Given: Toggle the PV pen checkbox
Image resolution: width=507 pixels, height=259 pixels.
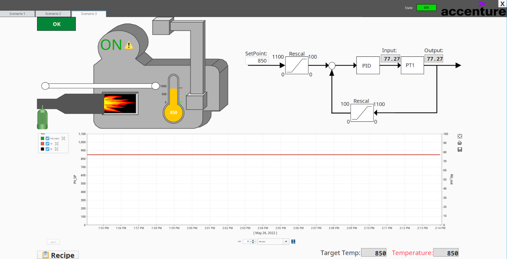Looking at the screenshot, I should click(47, 144).
